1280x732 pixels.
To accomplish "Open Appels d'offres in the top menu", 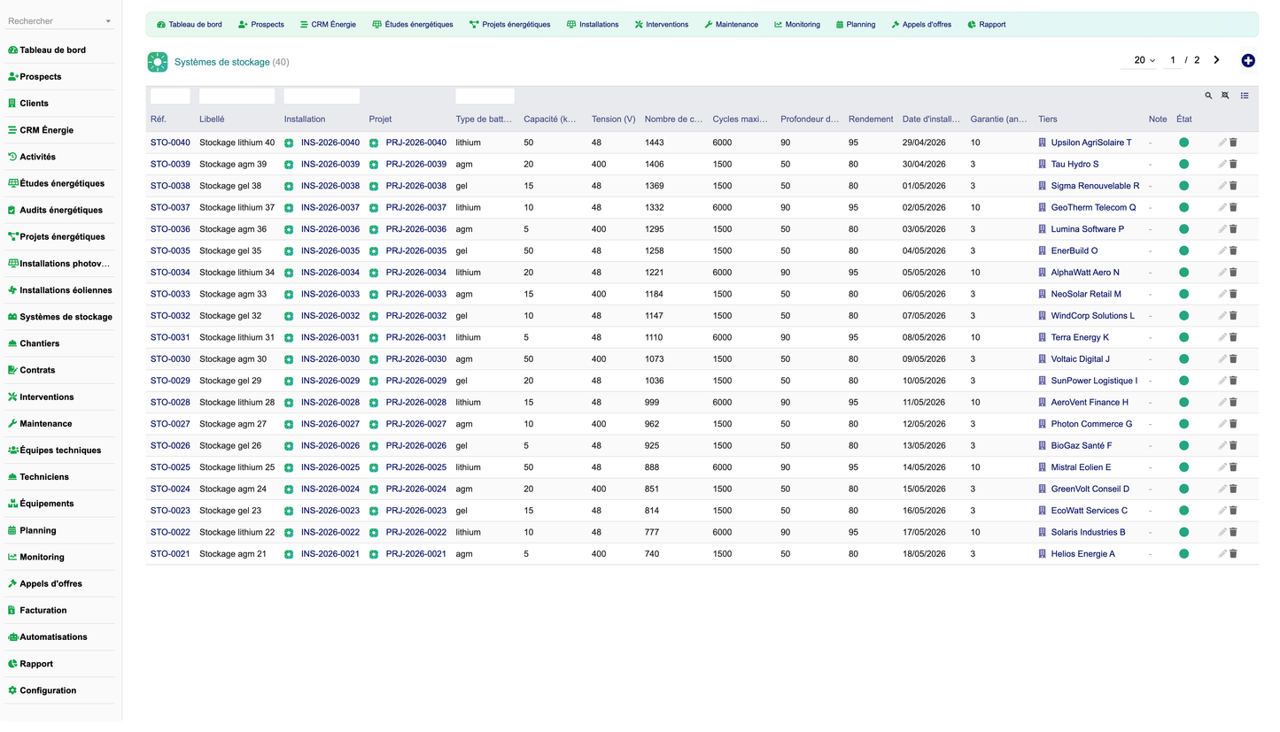I will [x=921, y=25].
